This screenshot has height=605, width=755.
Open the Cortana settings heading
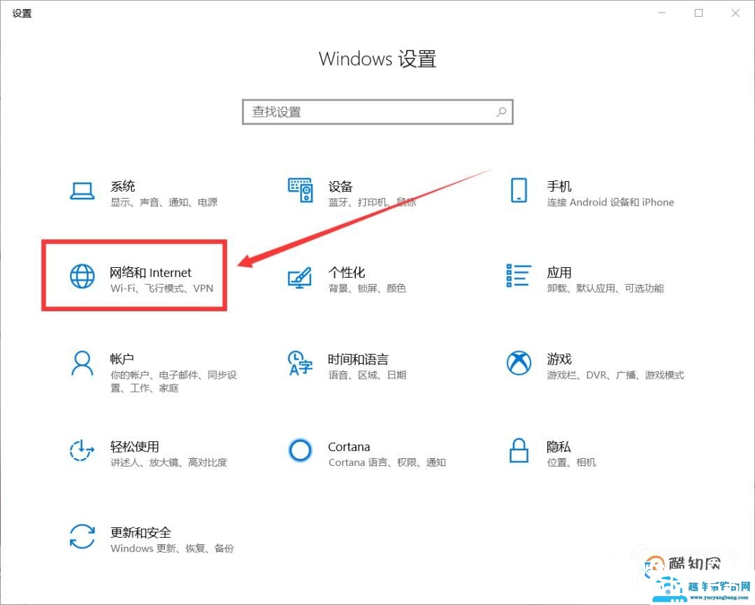349,447
